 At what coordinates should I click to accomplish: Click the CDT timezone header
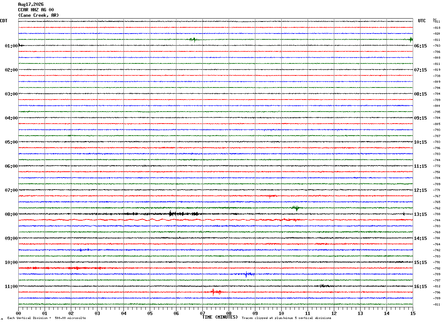pyautogui.click(x=4, y=21)
